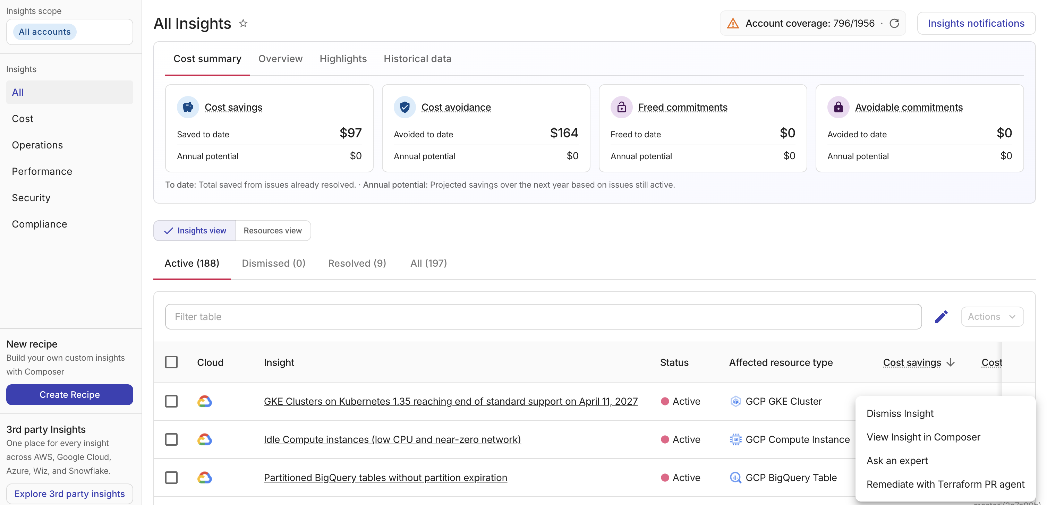The image size is (1047, 505).
Task: Click the Cost savings sort arrow
Action: (951, 362)
